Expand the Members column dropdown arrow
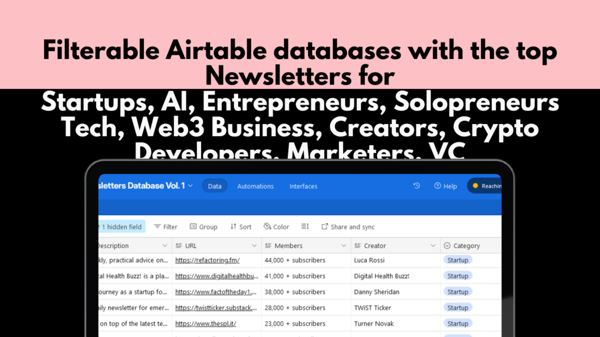Viewport: 600px width, 337px height. point(344,246)
